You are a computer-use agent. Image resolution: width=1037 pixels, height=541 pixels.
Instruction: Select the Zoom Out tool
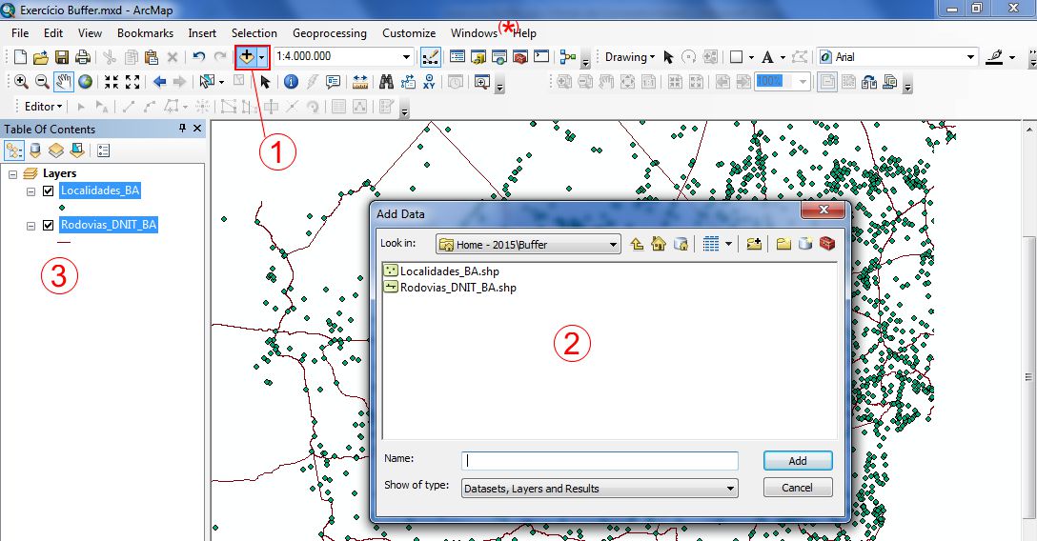[x=42, y=82]
